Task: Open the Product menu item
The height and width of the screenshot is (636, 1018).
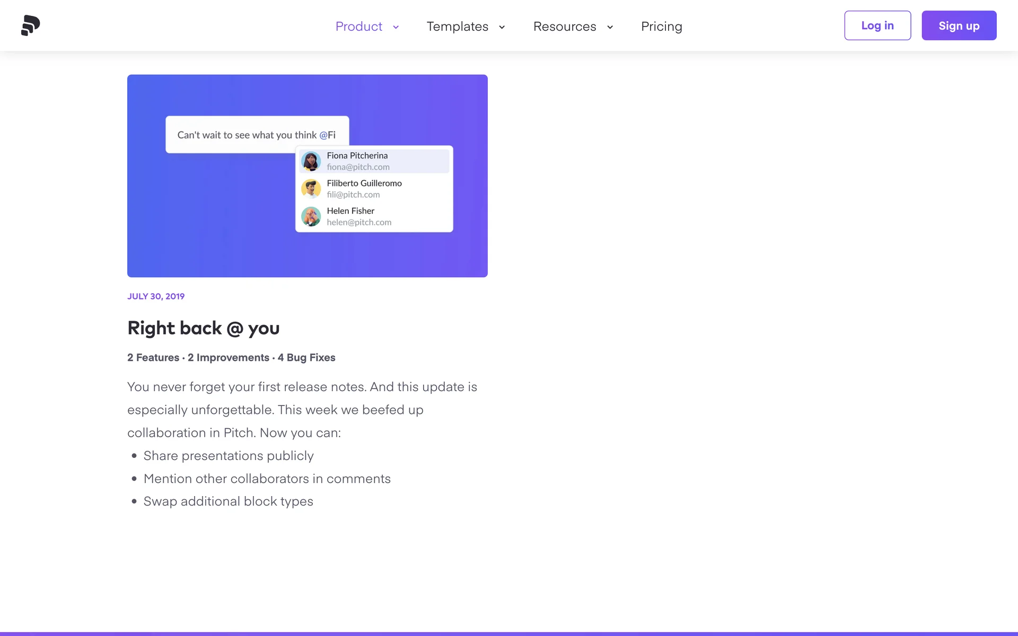Action: pos(358,26)
